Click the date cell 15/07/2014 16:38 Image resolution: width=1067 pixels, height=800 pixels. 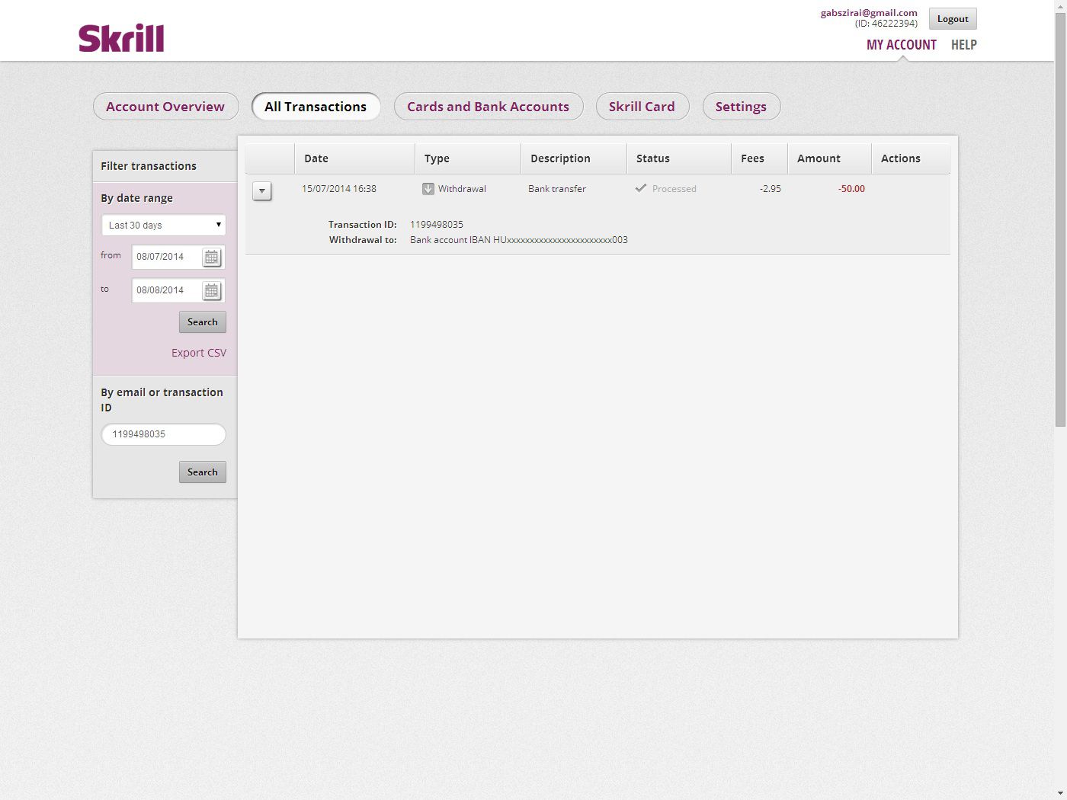tap(339, 189)
